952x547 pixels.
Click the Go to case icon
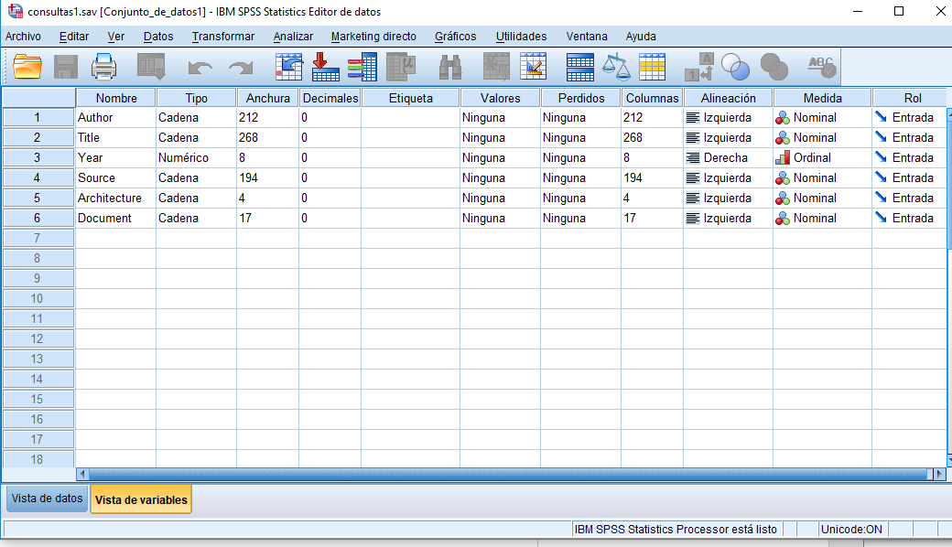(x=289, y=67)
